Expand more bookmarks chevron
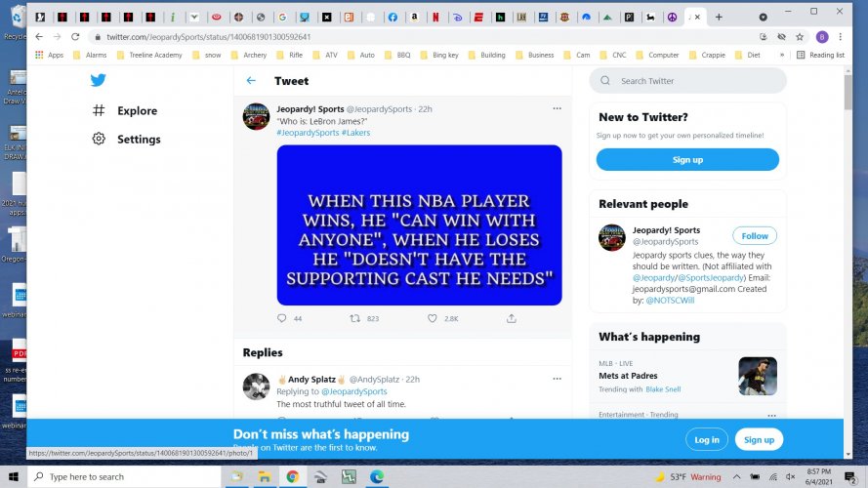 coord(782,55)
